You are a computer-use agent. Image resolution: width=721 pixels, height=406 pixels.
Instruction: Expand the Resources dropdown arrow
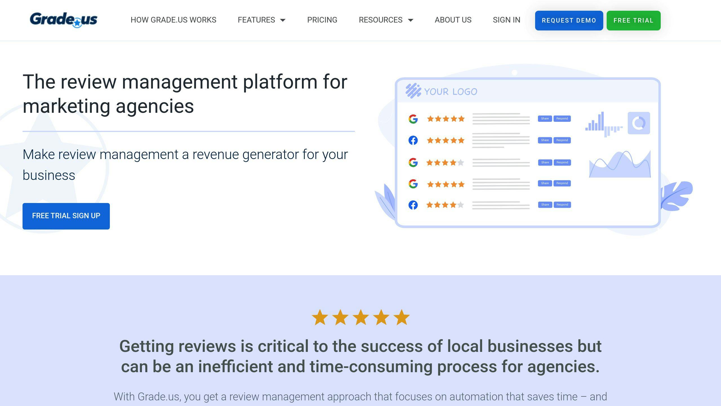pyautogui.click(x=410, y=20)
